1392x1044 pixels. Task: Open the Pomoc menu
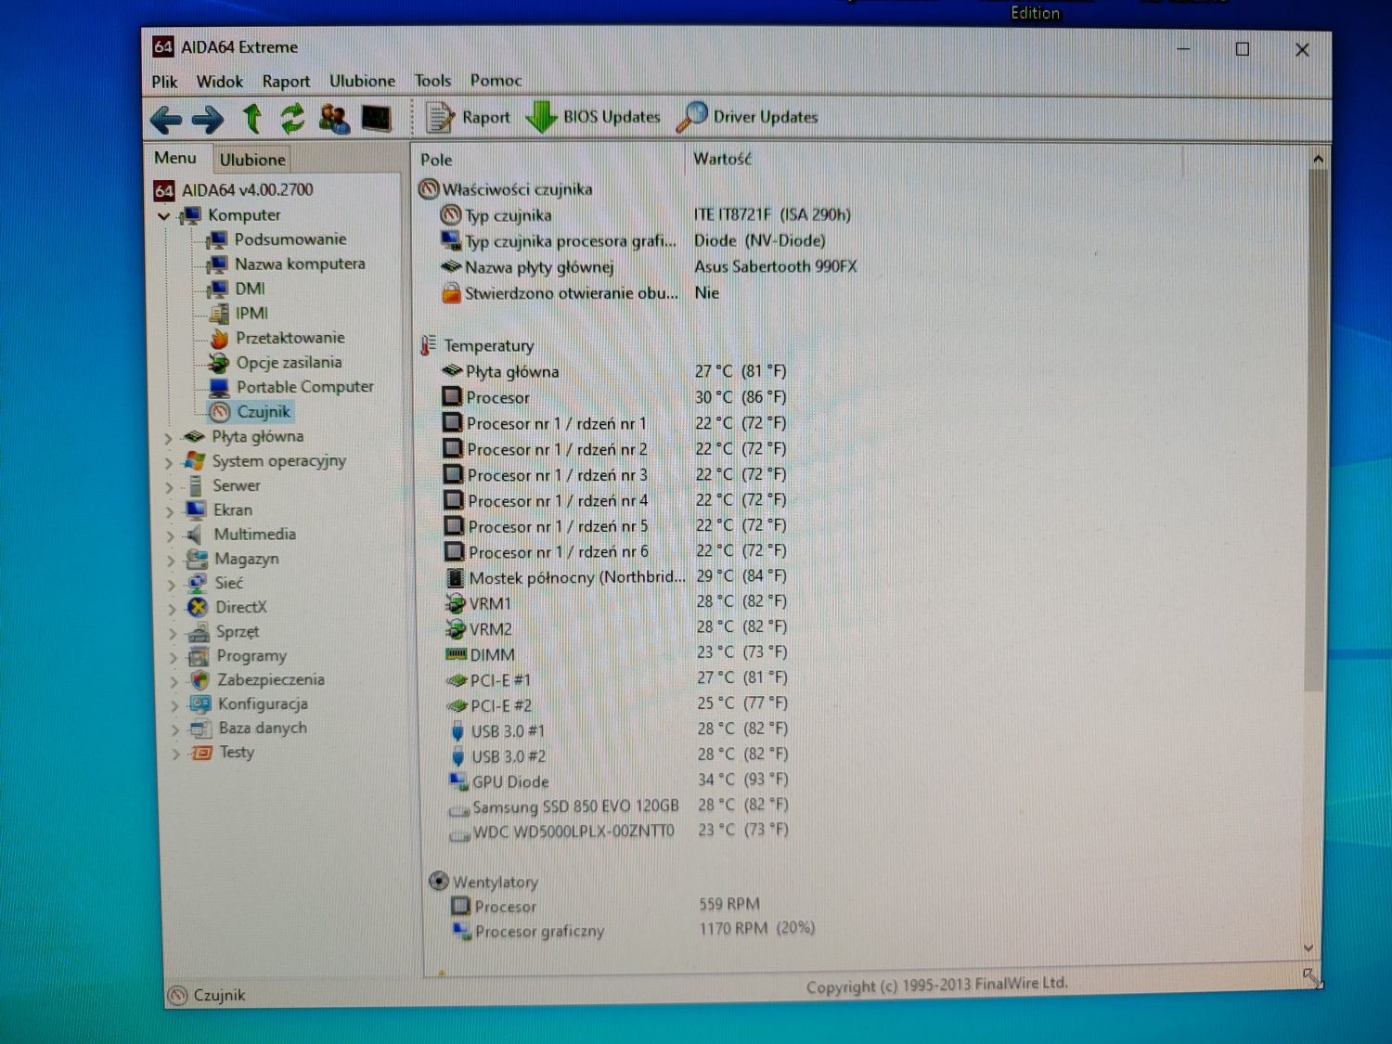point(496,81)
